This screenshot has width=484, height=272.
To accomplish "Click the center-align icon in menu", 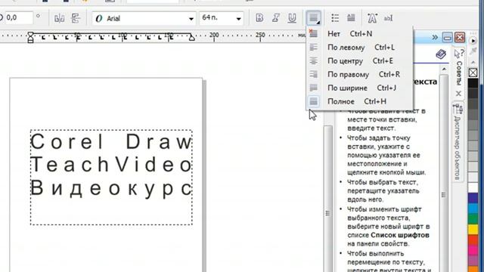I will pyautogui.click(x=313, y=60).
